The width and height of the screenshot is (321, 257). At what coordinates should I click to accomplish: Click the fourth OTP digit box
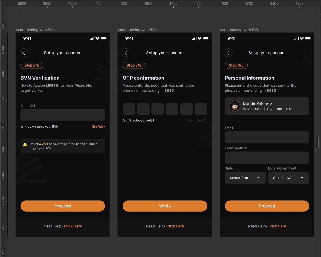(x=172, y=109)
